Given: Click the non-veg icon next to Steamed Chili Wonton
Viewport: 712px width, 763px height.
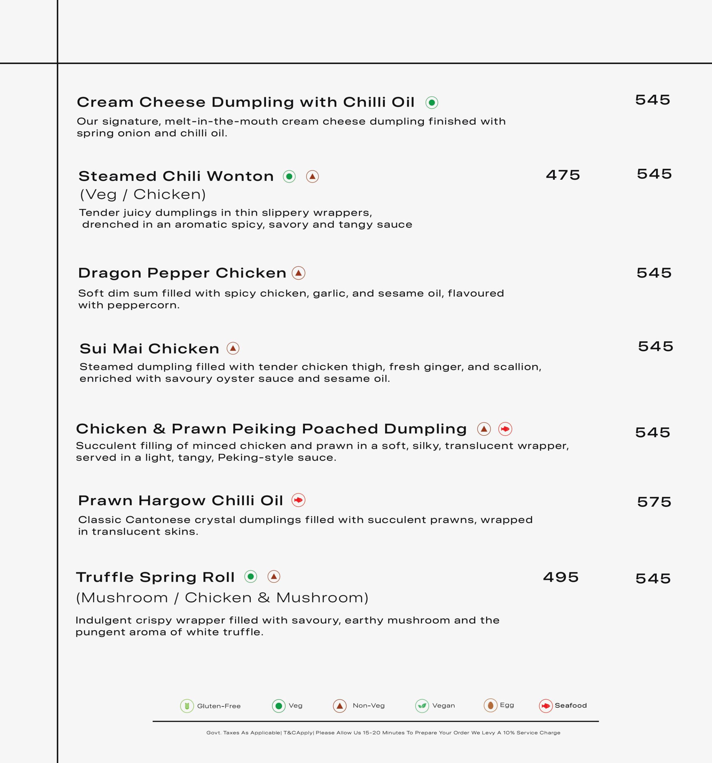Looking at the screenshot, I should [x=312, y=176].
